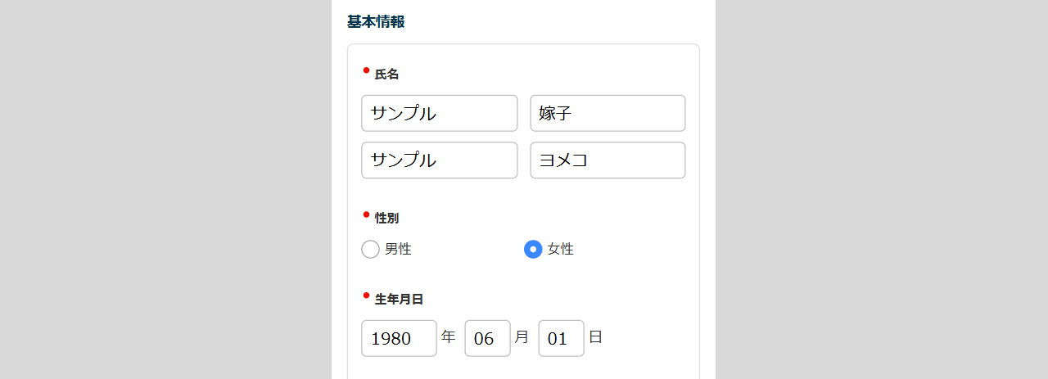The image size is (1048, 379).
Task: Click the birth year field showing 1980
Action: pyautogui.click(x=399, y=338)
